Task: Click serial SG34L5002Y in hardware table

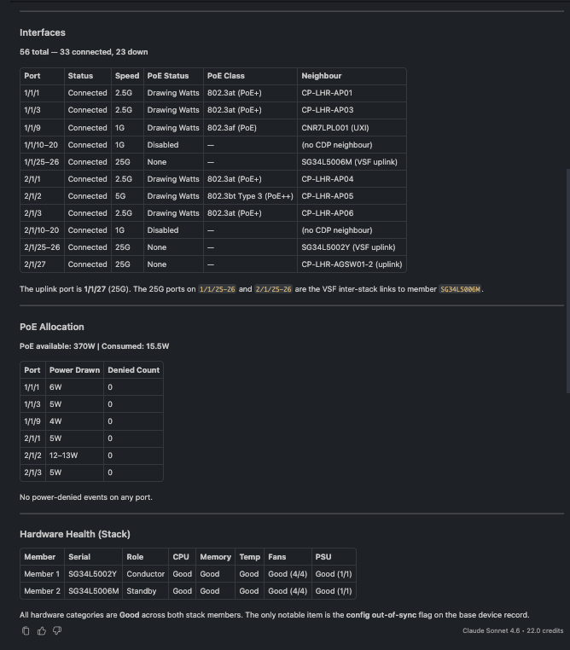Action: point(92,574)
